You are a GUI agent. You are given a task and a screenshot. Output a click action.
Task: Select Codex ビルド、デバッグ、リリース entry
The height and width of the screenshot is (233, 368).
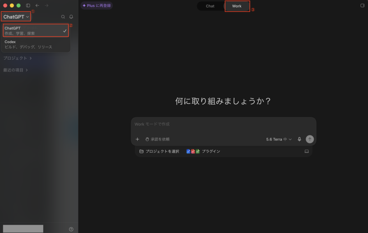36,44
